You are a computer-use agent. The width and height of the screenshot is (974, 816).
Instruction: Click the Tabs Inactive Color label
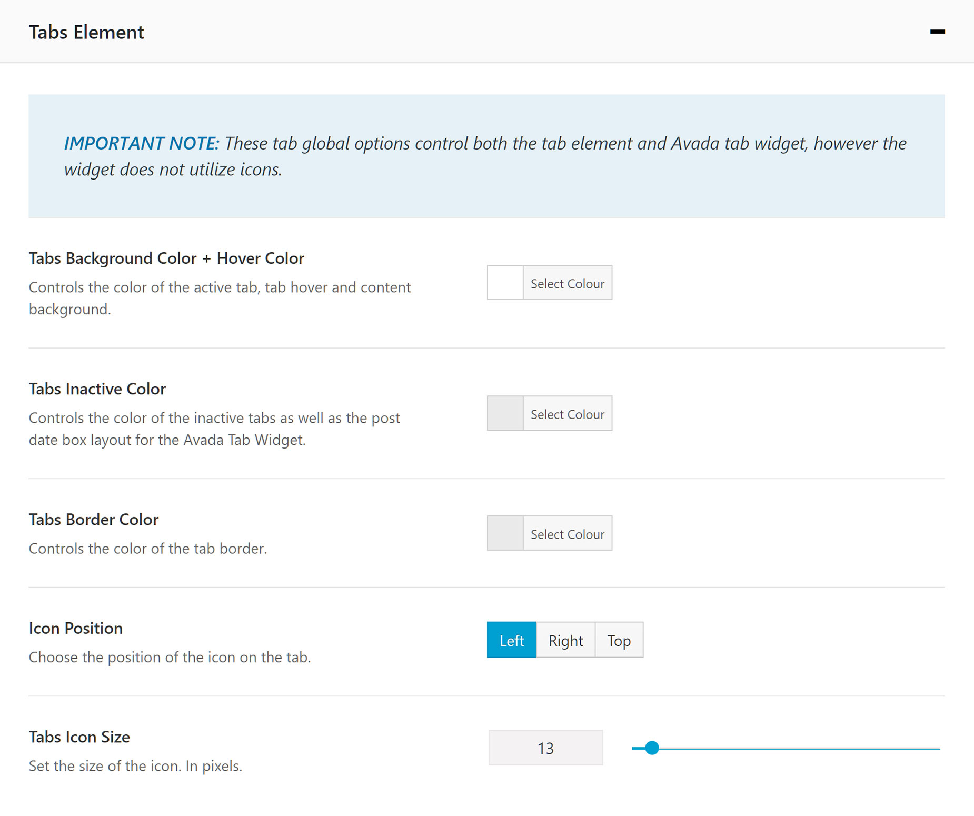pos(97,389)
